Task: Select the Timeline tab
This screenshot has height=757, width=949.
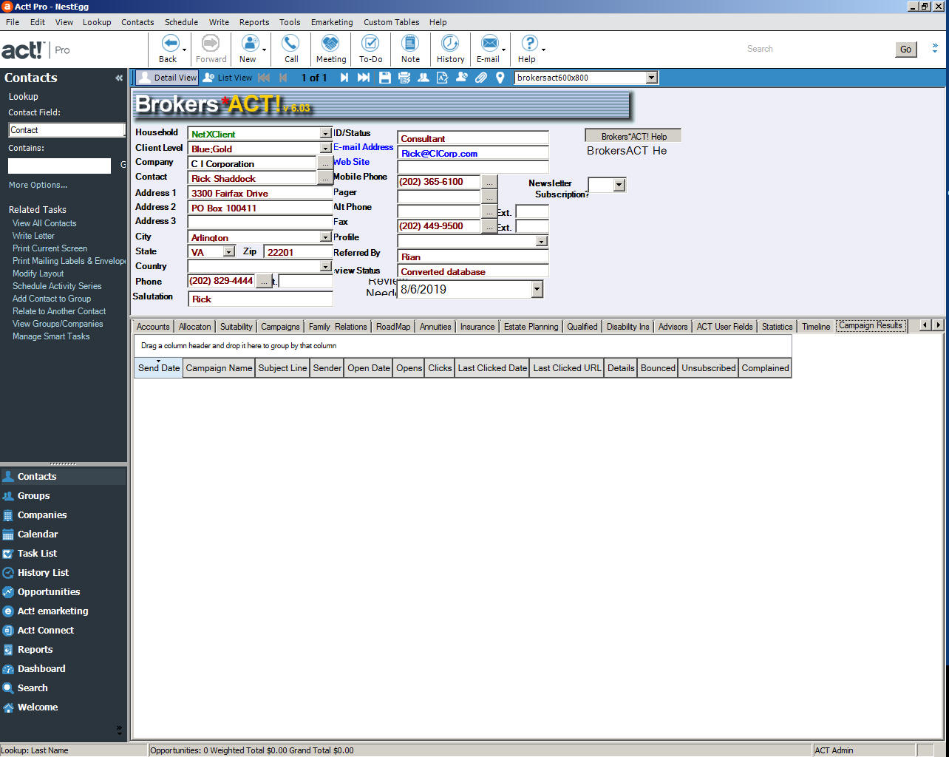Action: point(816,327)
